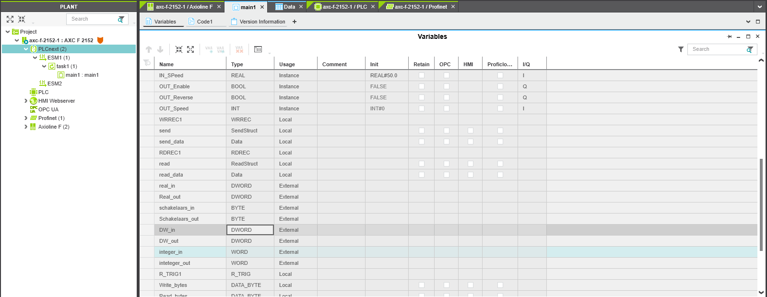Click search filter icon in PLANT search box
The image size is (767, 297).
[121, 19]
